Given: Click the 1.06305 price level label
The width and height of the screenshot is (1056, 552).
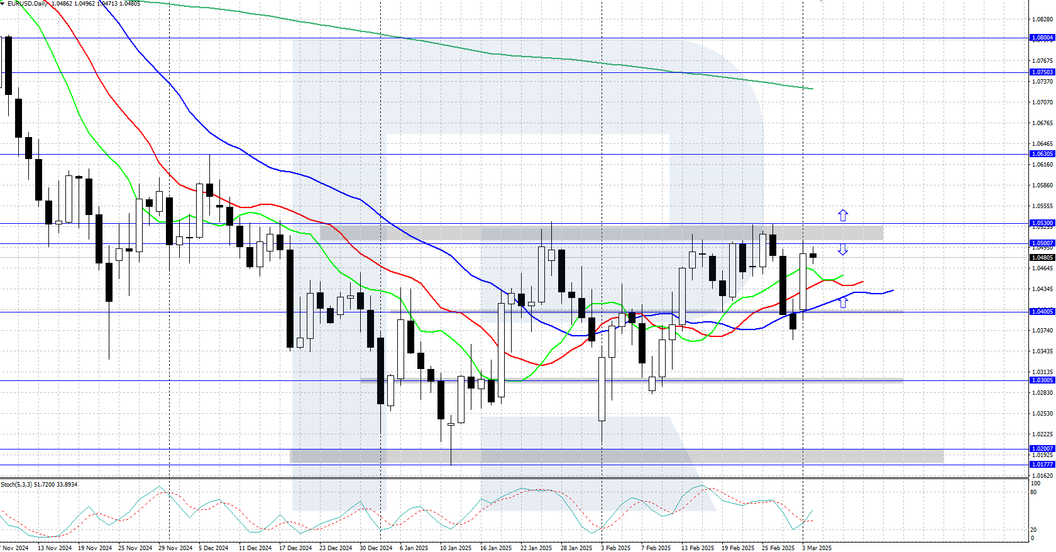Looking at the screenshot, I should click(x=1042, y=154).
